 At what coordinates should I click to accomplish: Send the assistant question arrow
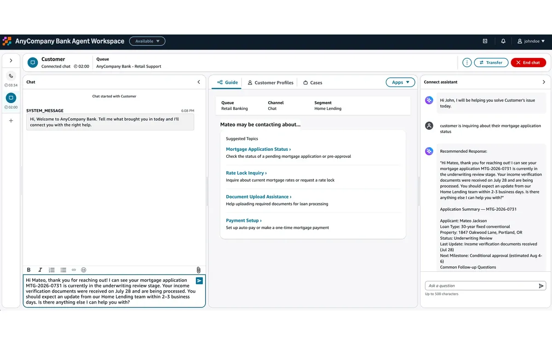click(x=541, y=286)
